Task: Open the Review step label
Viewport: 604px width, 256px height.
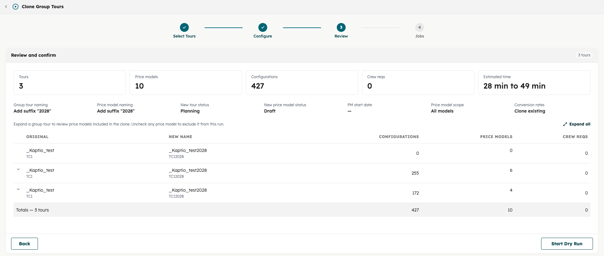Action: 341,36
